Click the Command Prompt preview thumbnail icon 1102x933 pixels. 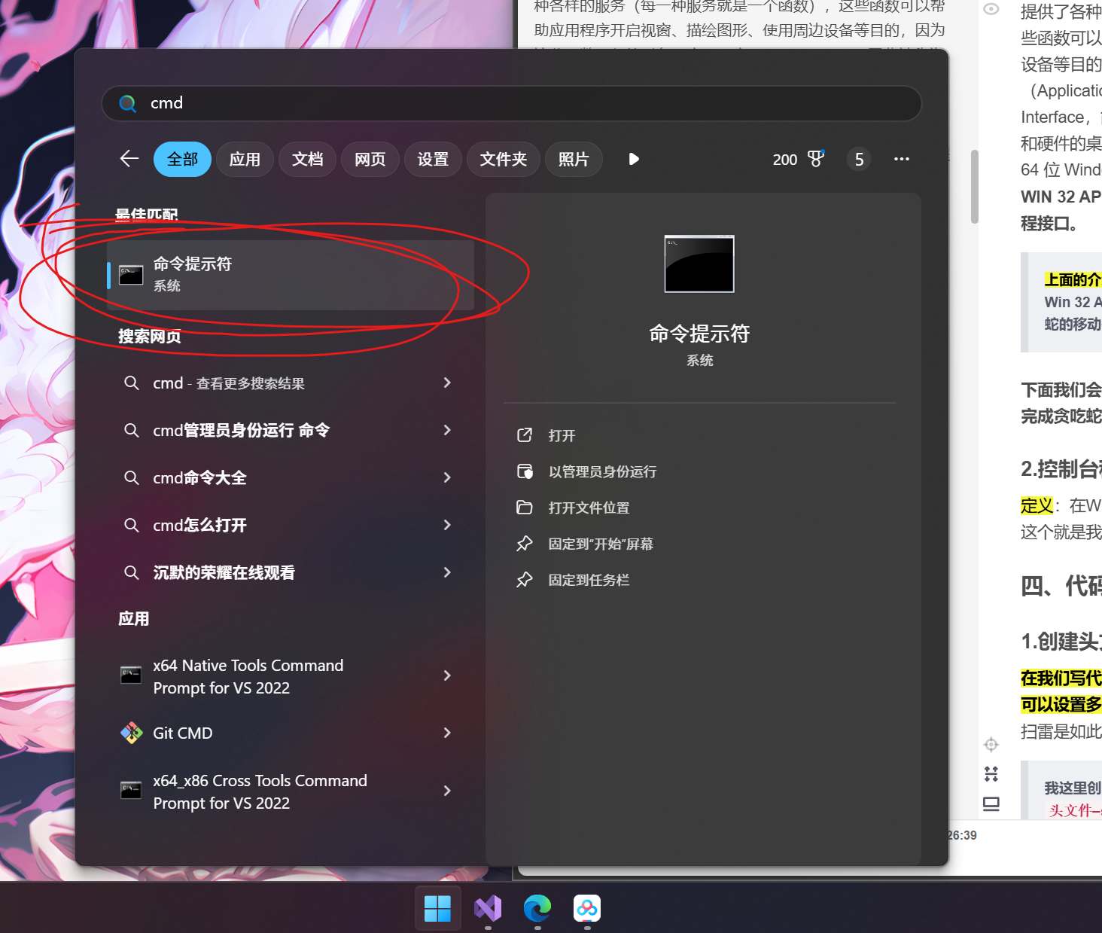click(x=699, y=264)
